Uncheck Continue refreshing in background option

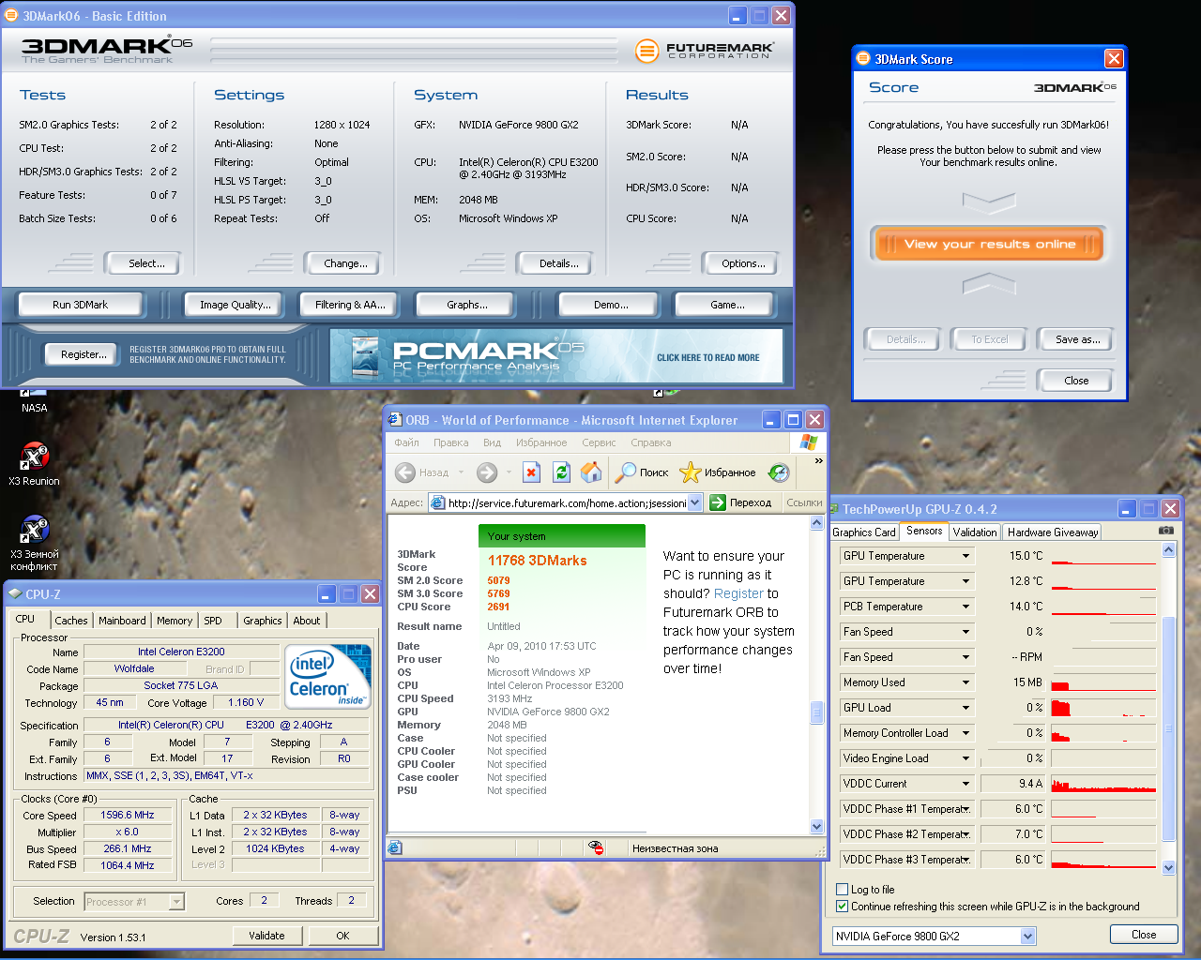click(x=842, y=907)
